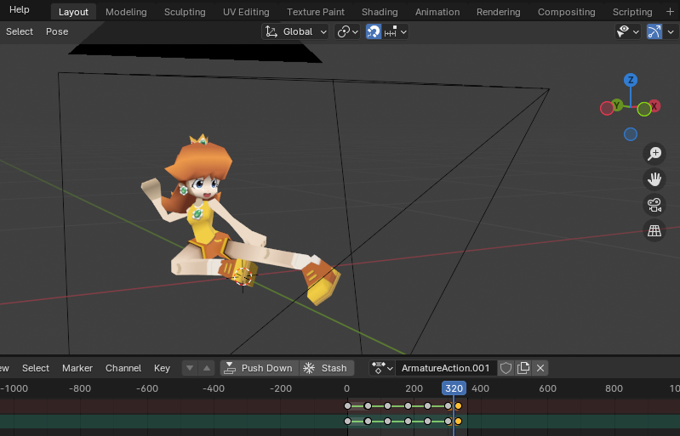
Task: Toggle perspective/orthographic grid icon
Action: tap(654, 230)
